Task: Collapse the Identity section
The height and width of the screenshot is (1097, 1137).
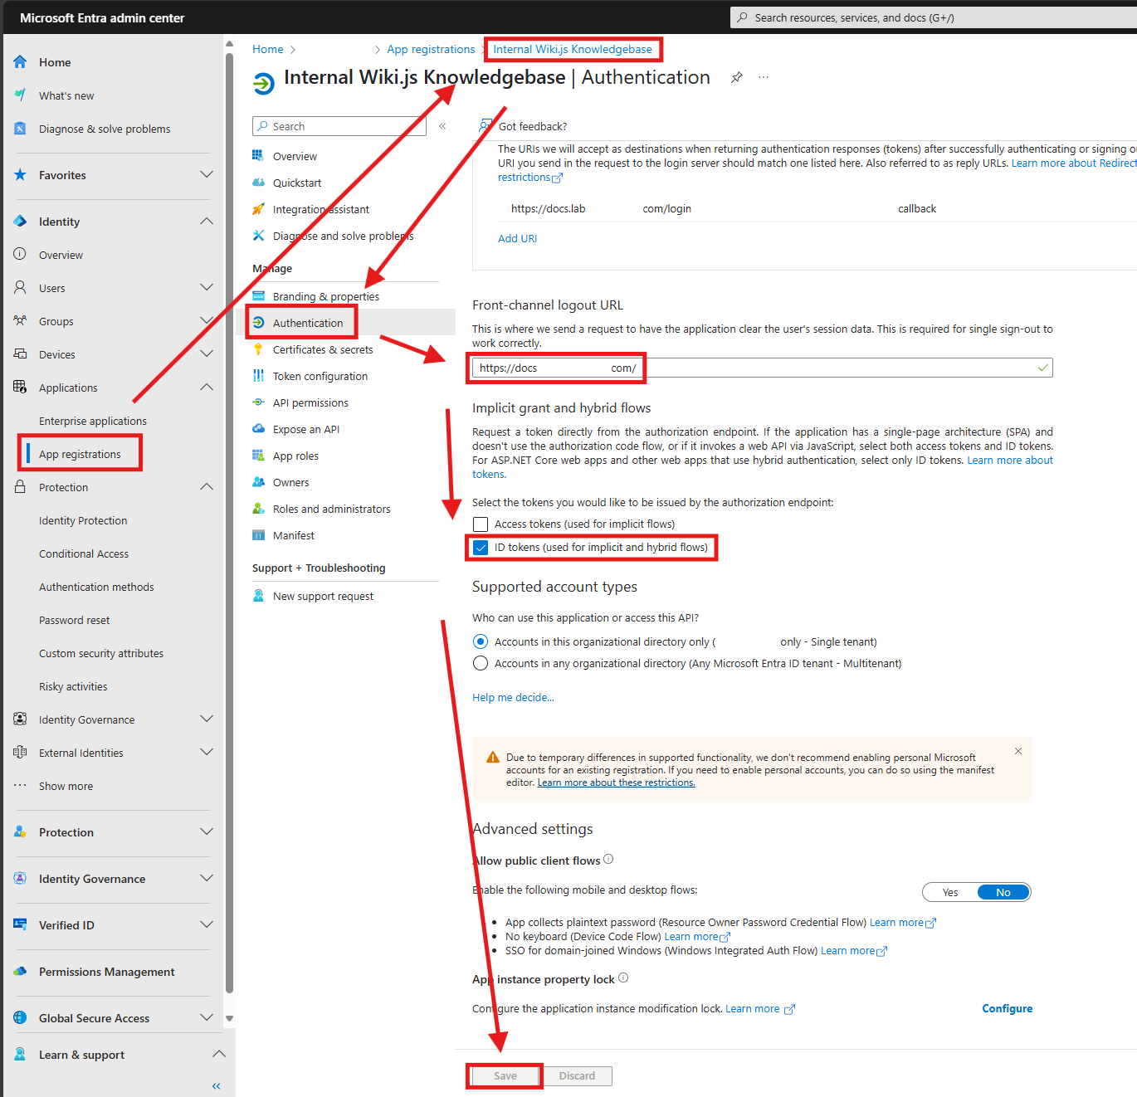Action: click(x=207, y=221)
